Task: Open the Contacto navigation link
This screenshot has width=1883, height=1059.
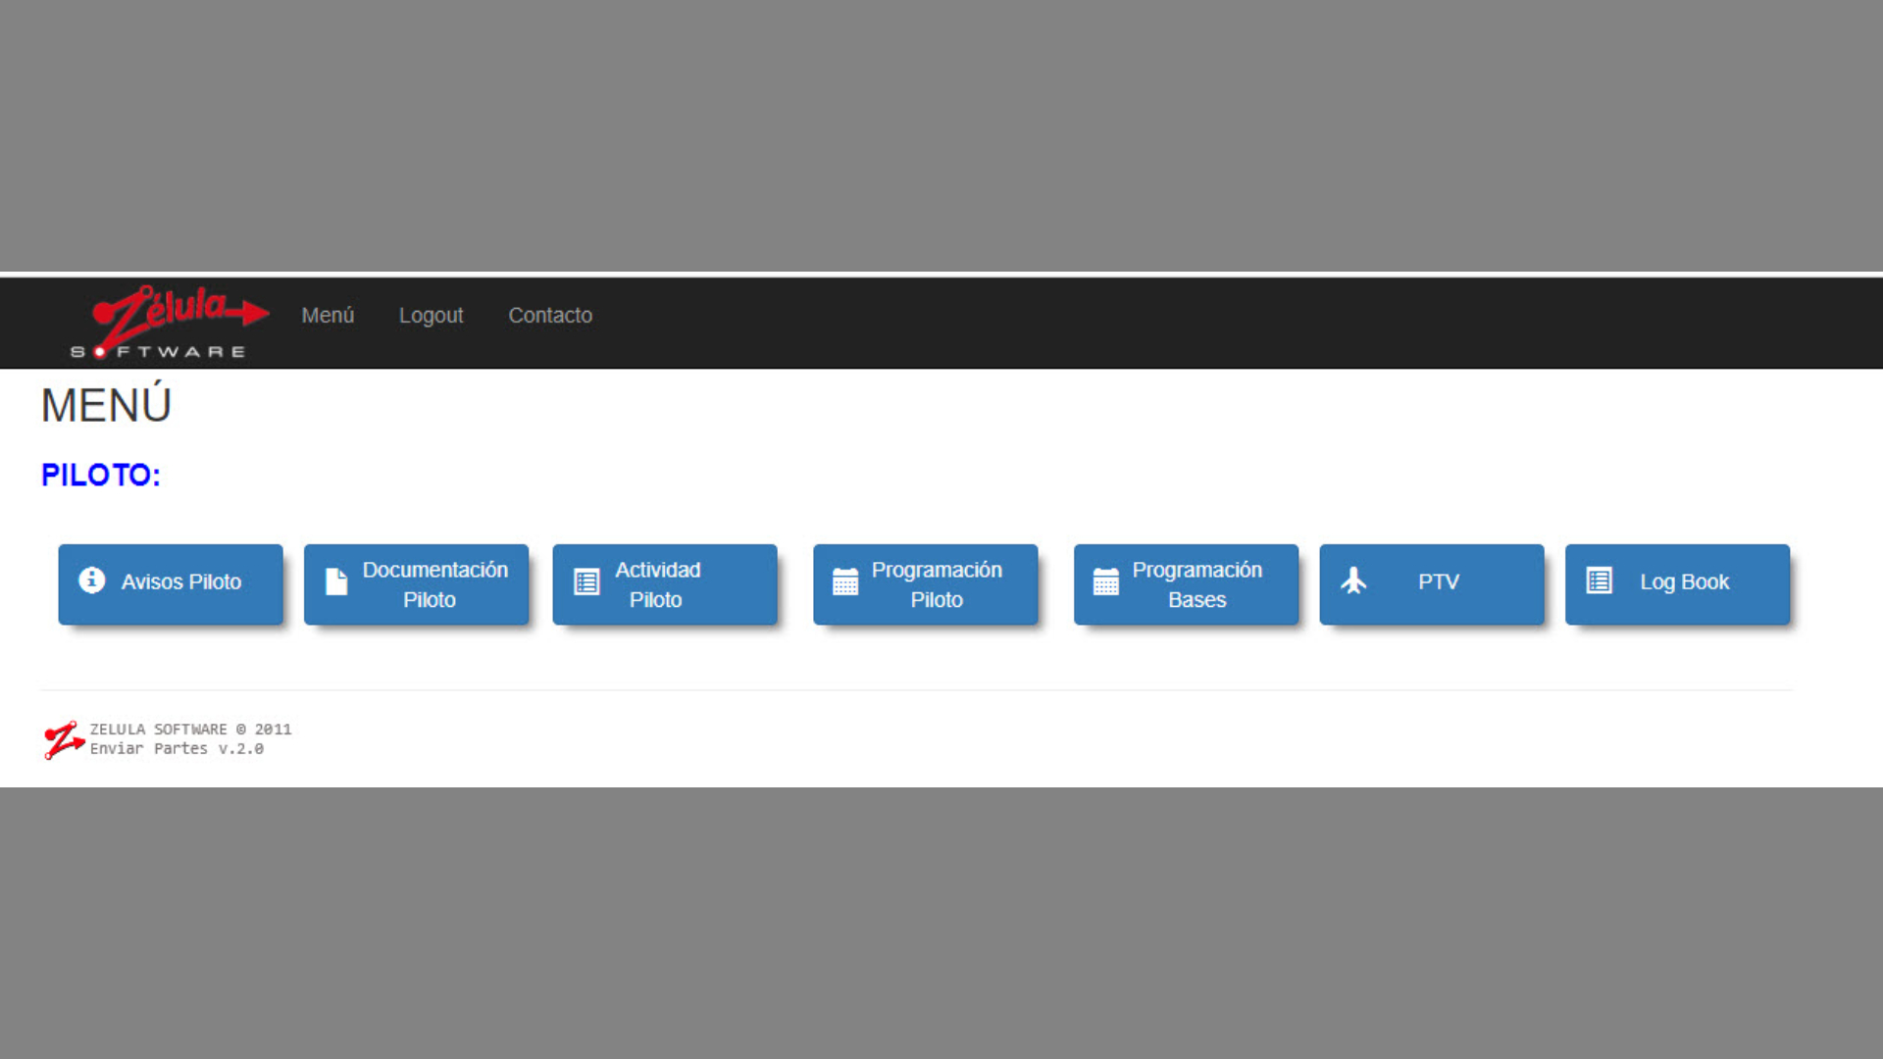Action: point(550,316)
